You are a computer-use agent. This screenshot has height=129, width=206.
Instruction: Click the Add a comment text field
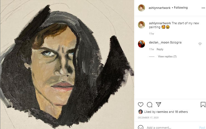tap(170, 127)
